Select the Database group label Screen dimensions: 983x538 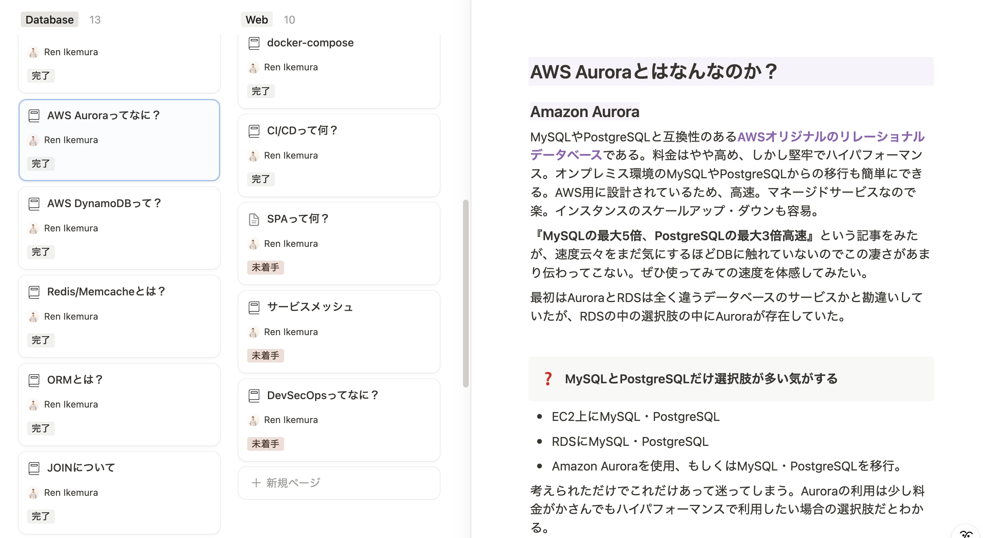(x=50, y=20)
